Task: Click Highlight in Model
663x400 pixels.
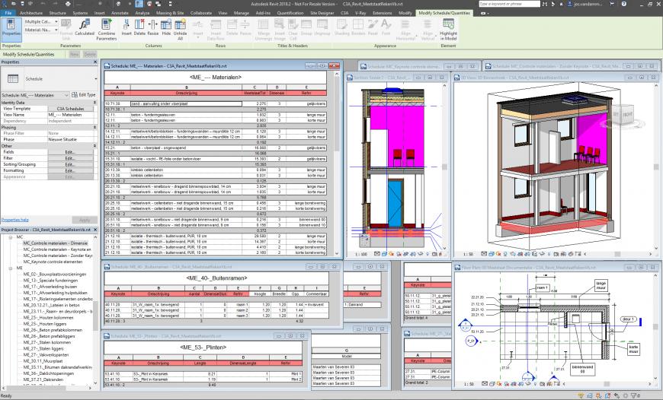Action: click(x=448, y=30)
